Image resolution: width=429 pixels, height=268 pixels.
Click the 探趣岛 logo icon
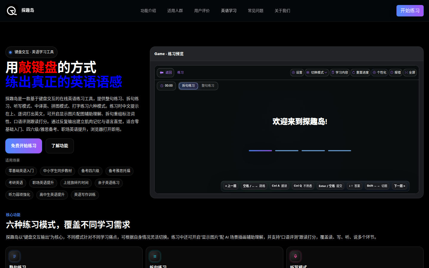pyautogui.click(x=12, y=11)
